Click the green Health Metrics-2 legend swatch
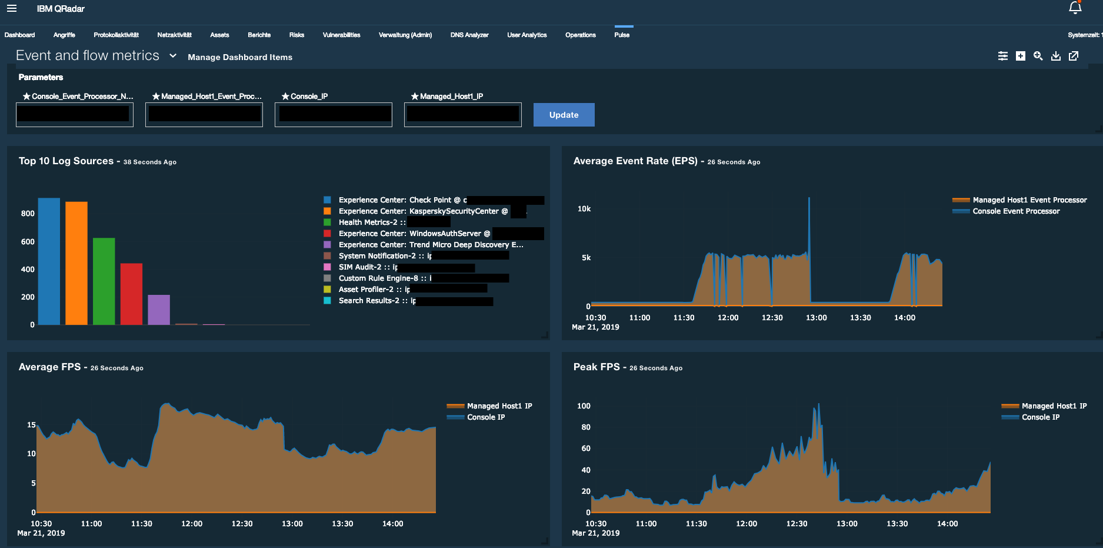This screenshot has height=548, width=1103. [x=328, y=222]
